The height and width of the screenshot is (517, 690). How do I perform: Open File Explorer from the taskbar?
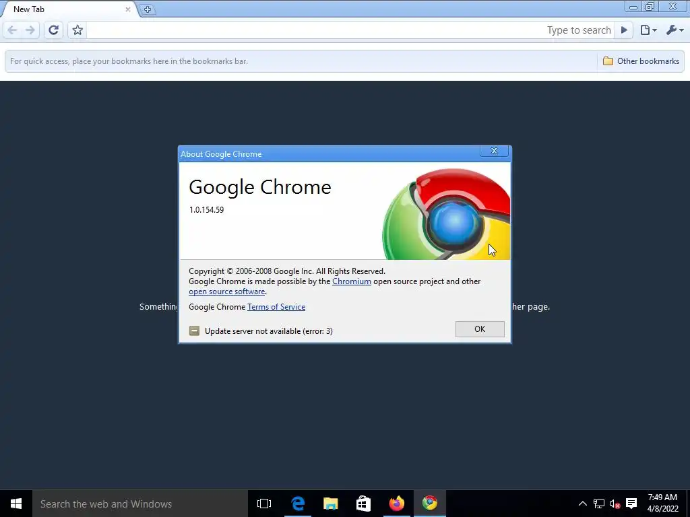pos(330,504)
